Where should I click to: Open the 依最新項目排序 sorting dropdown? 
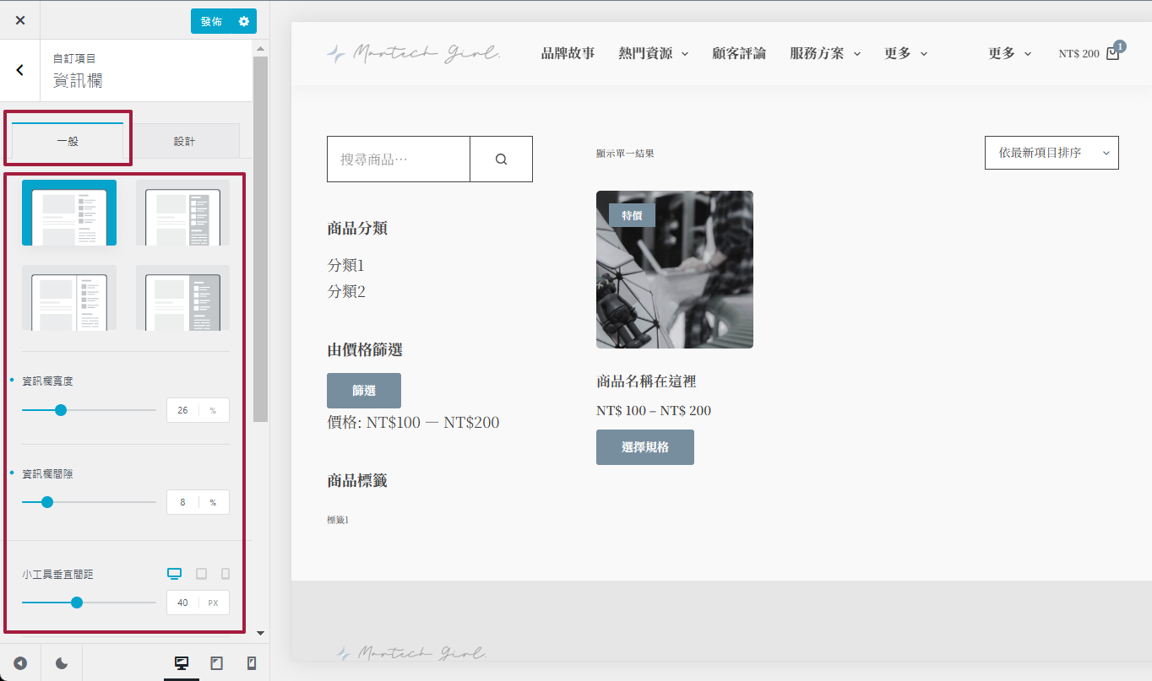pos(1051,153)
